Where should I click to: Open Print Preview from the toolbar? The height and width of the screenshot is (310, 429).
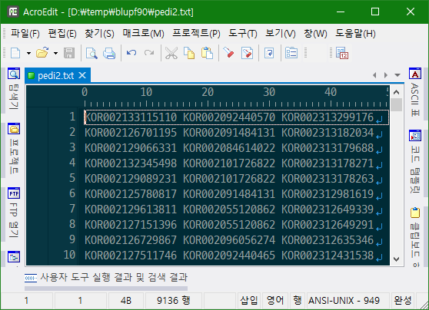click(x=91, y=53)
